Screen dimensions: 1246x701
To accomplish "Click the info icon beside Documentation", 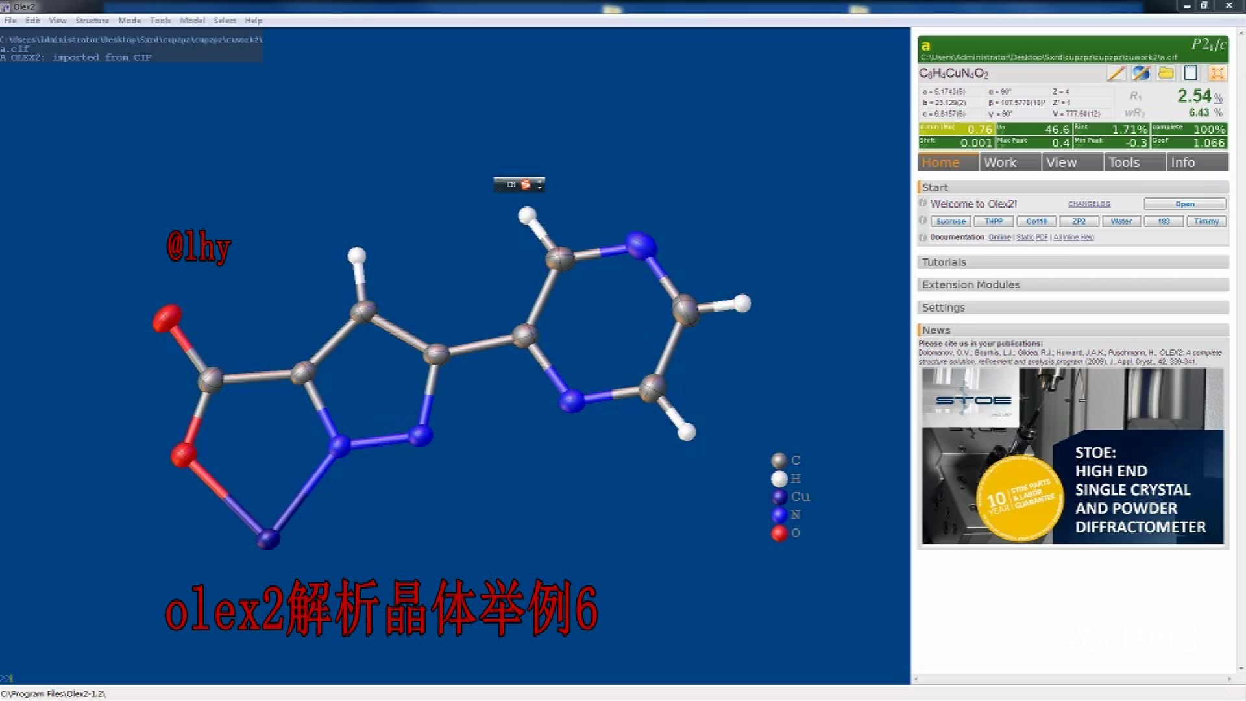I will (x=922, y=237).
